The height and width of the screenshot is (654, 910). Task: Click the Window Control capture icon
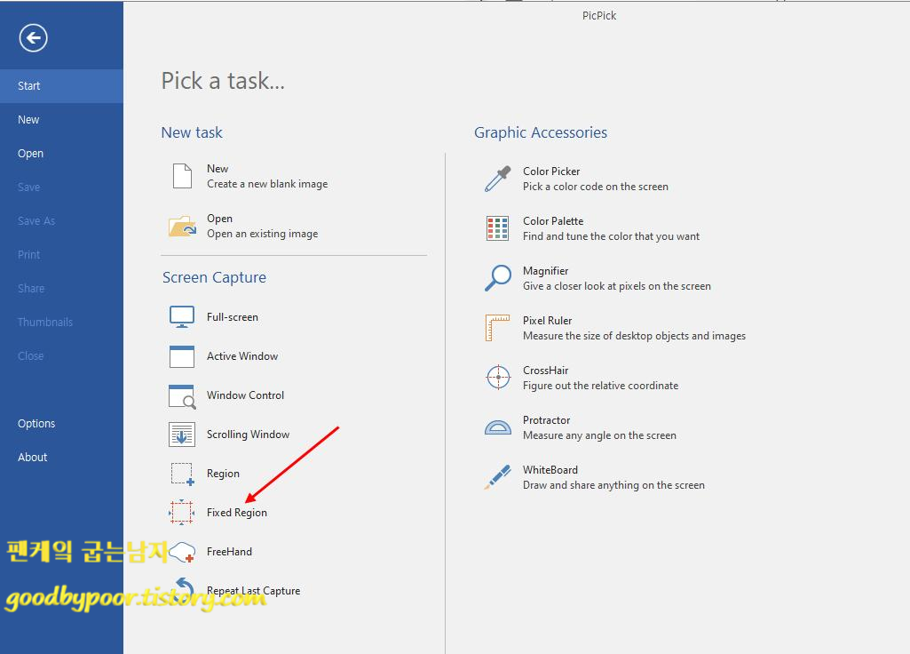[182, 395]
